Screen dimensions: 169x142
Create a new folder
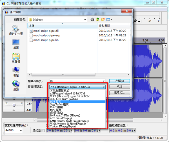103,19
